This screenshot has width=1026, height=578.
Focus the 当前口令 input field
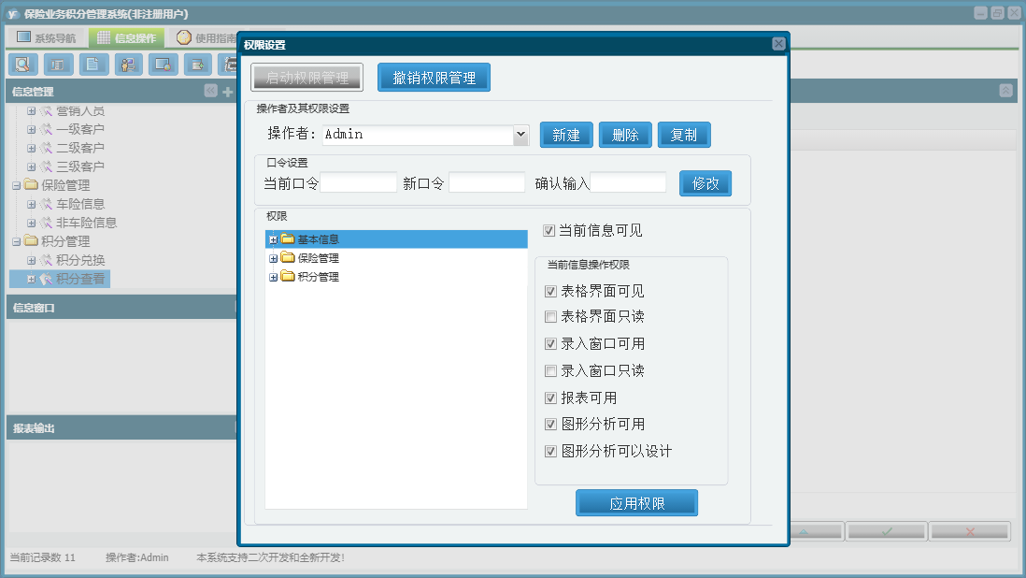(x=359, y=182)
